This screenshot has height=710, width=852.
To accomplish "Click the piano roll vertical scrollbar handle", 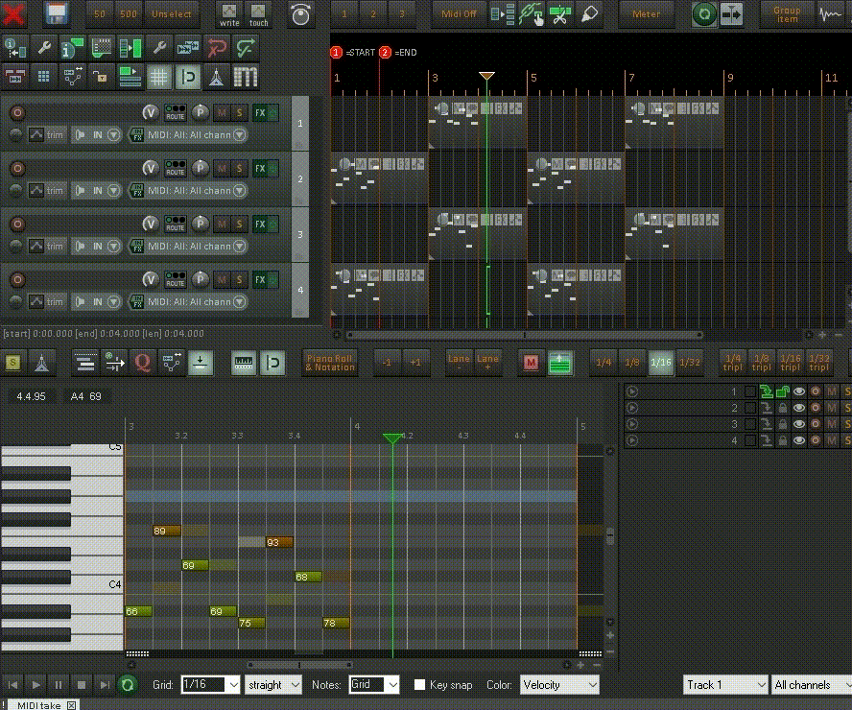I will tap(609, 537).
